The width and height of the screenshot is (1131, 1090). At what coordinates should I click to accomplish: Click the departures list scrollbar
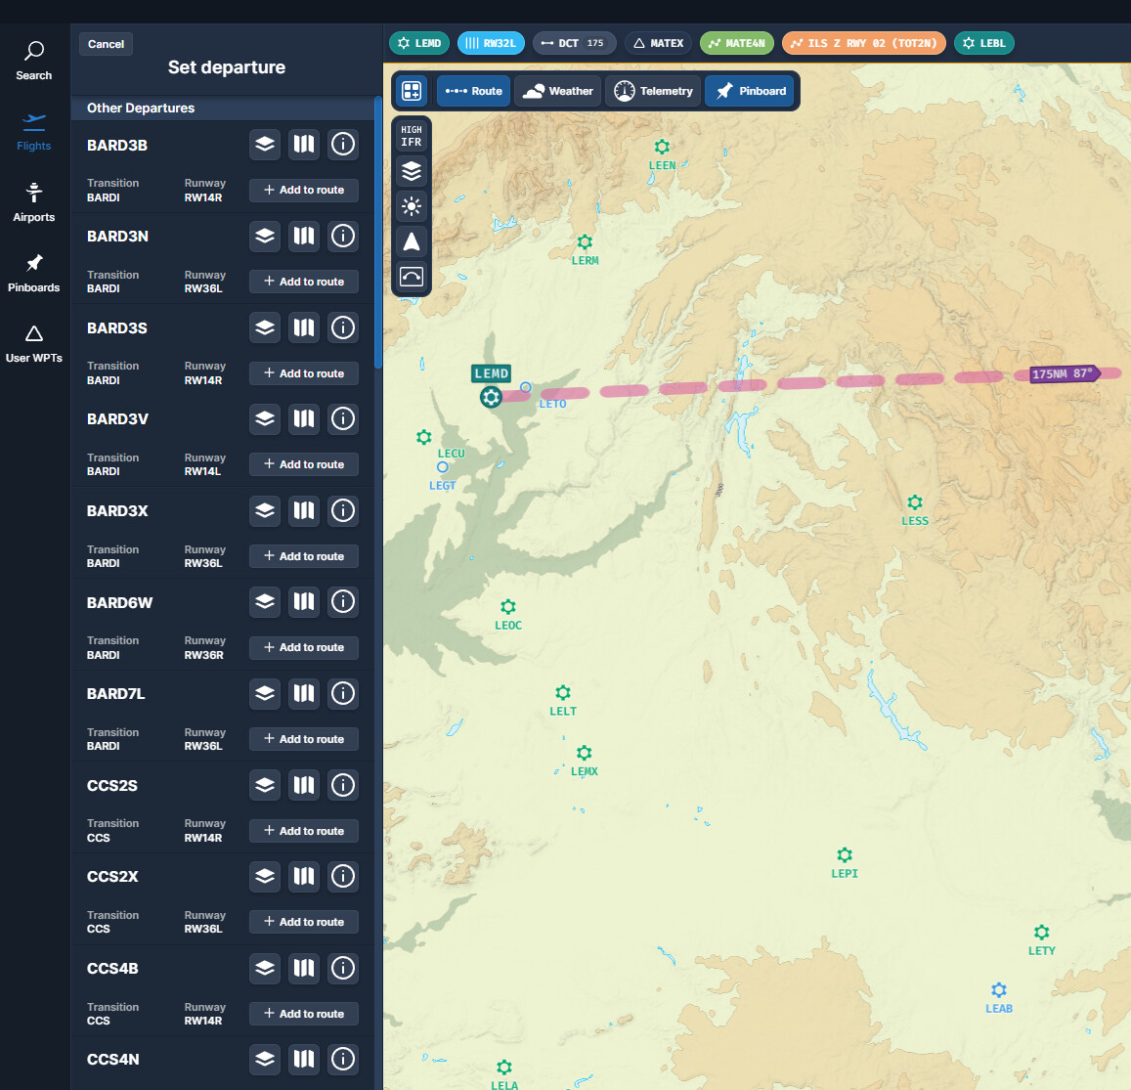pos(378,233)
